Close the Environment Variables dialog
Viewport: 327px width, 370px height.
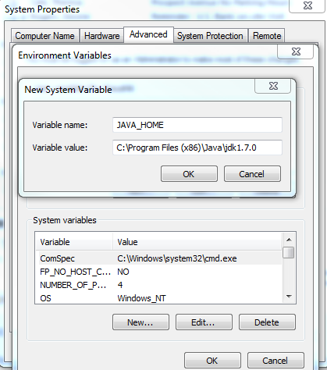(x=295, y=52)
